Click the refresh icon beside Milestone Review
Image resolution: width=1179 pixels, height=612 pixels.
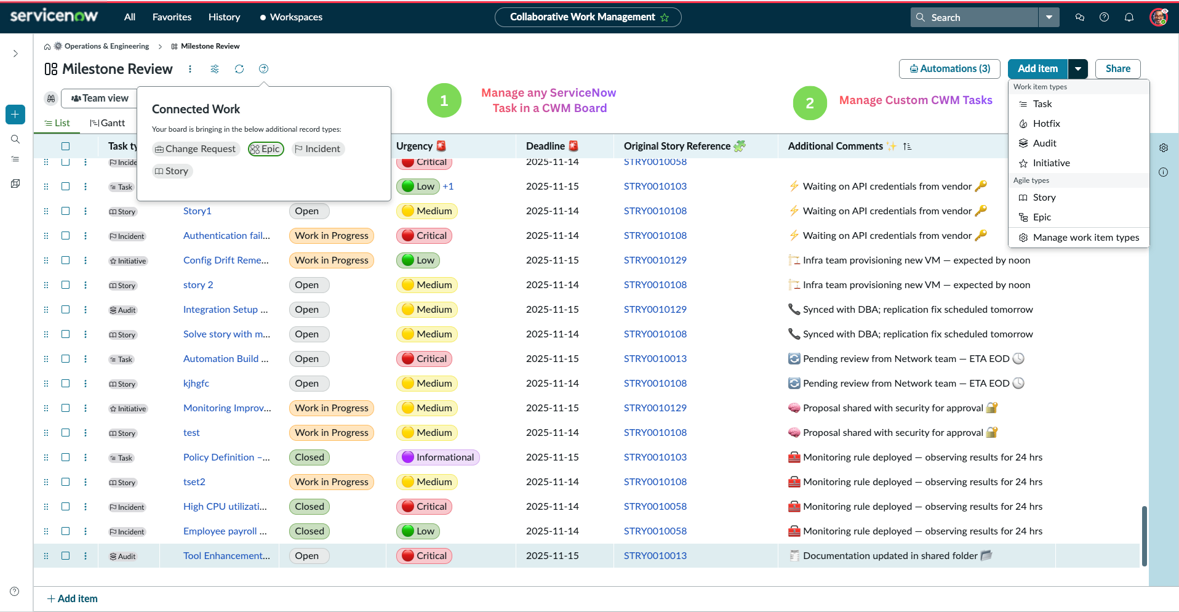click(x=239, y=69)
